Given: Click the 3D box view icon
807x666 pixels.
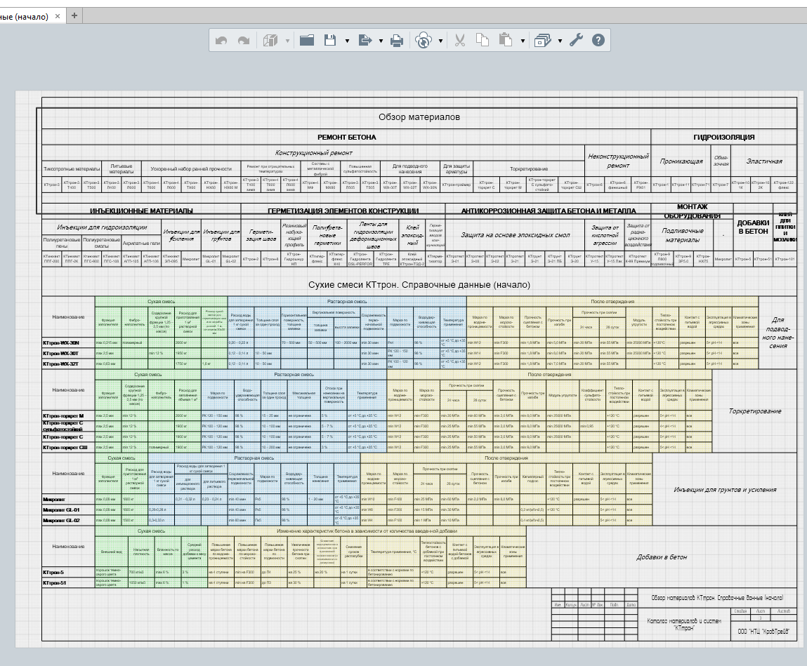Looking at the screenshot, I should coord(270,41).
